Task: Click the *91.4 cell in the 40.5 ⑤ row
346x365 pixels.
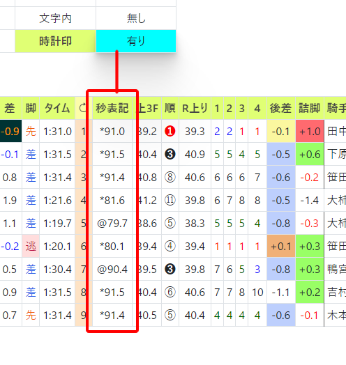Action: pos(112,316)
